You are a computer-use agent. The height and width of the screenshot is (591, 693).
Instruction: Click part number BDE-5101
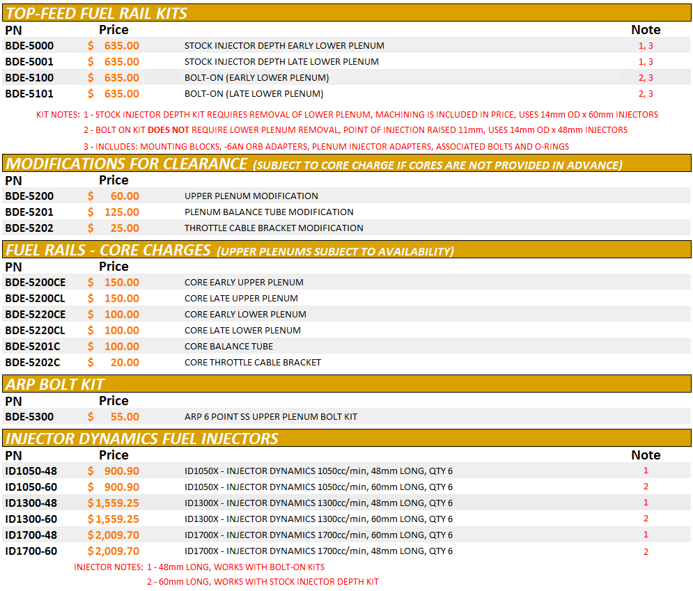click(x=29, y=94)
